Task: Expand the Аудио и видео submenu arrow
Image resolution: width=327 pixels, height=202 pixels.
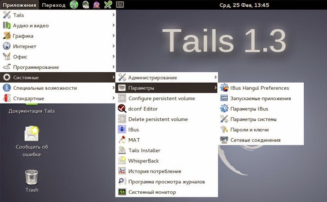Action: [113, 25]
